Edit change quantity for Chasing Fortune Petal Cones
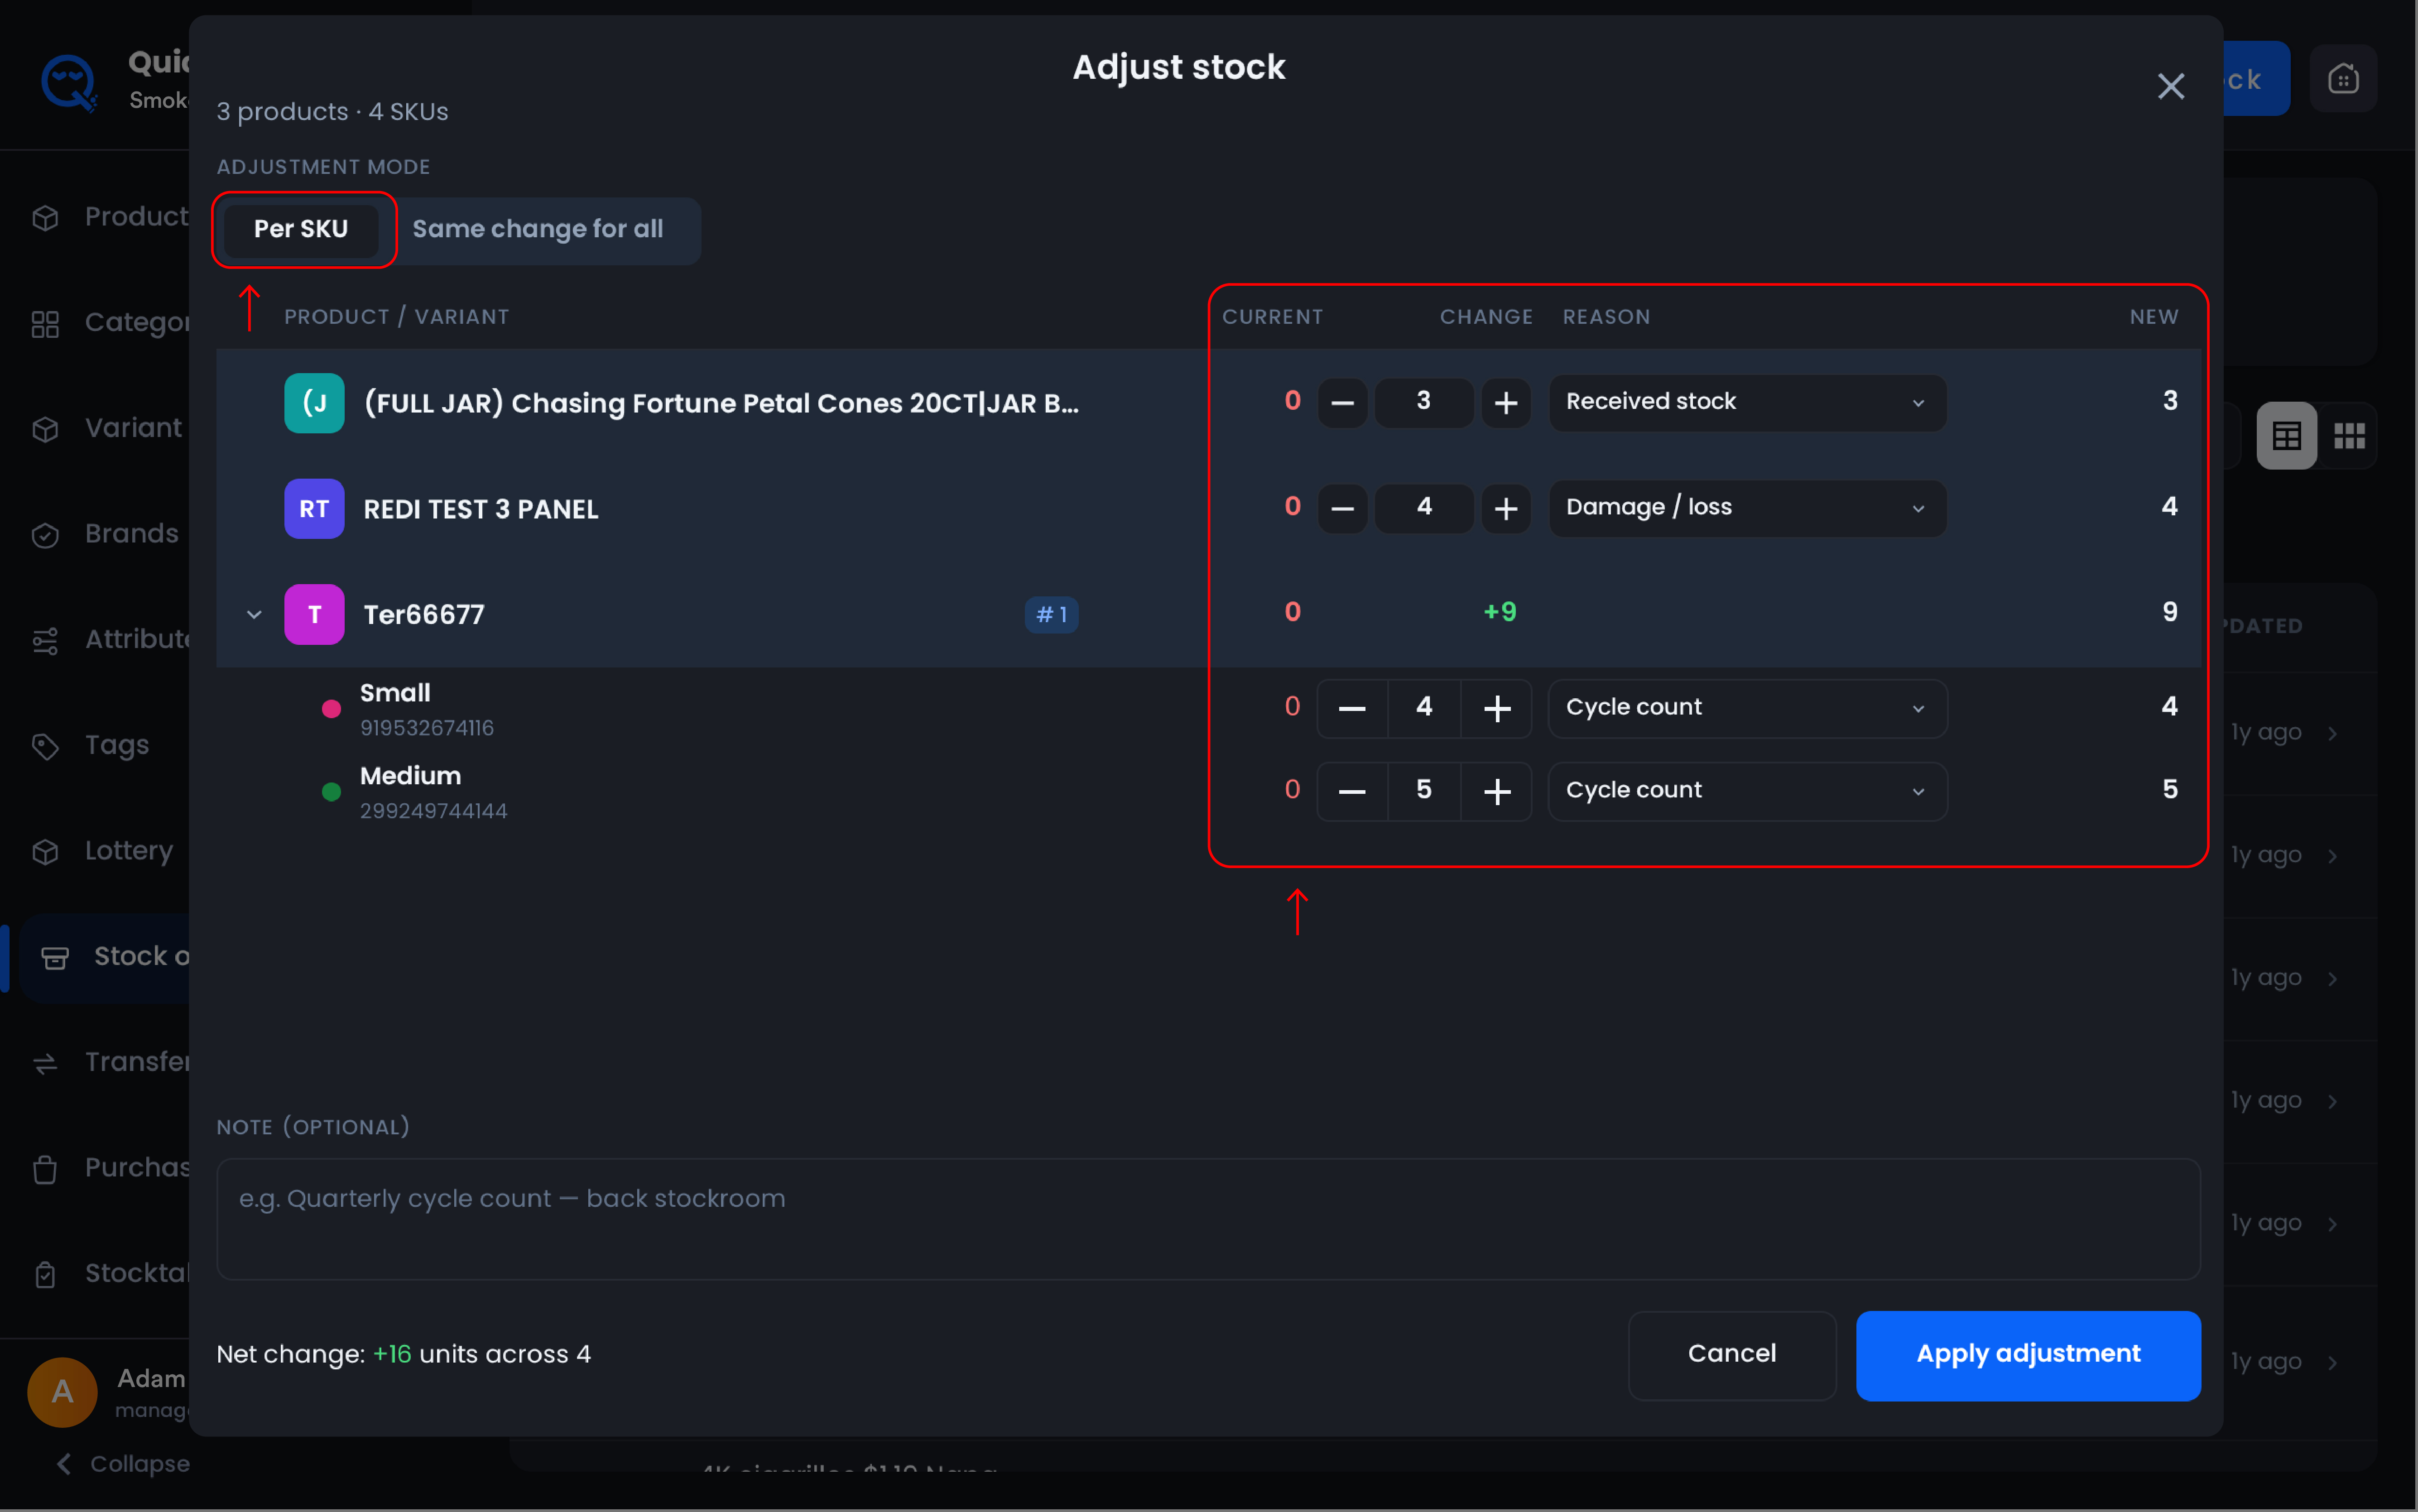2418x1512 pixels. click(1424, 402)
